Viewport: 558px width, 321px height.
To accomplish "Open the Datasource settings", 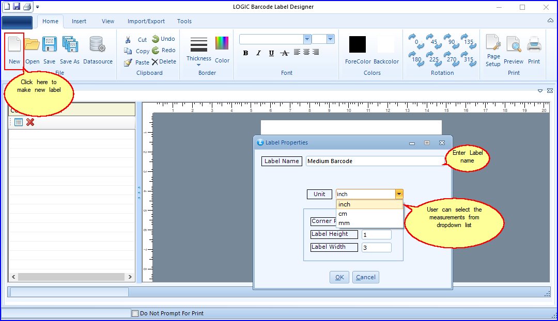I will point(98,51).
